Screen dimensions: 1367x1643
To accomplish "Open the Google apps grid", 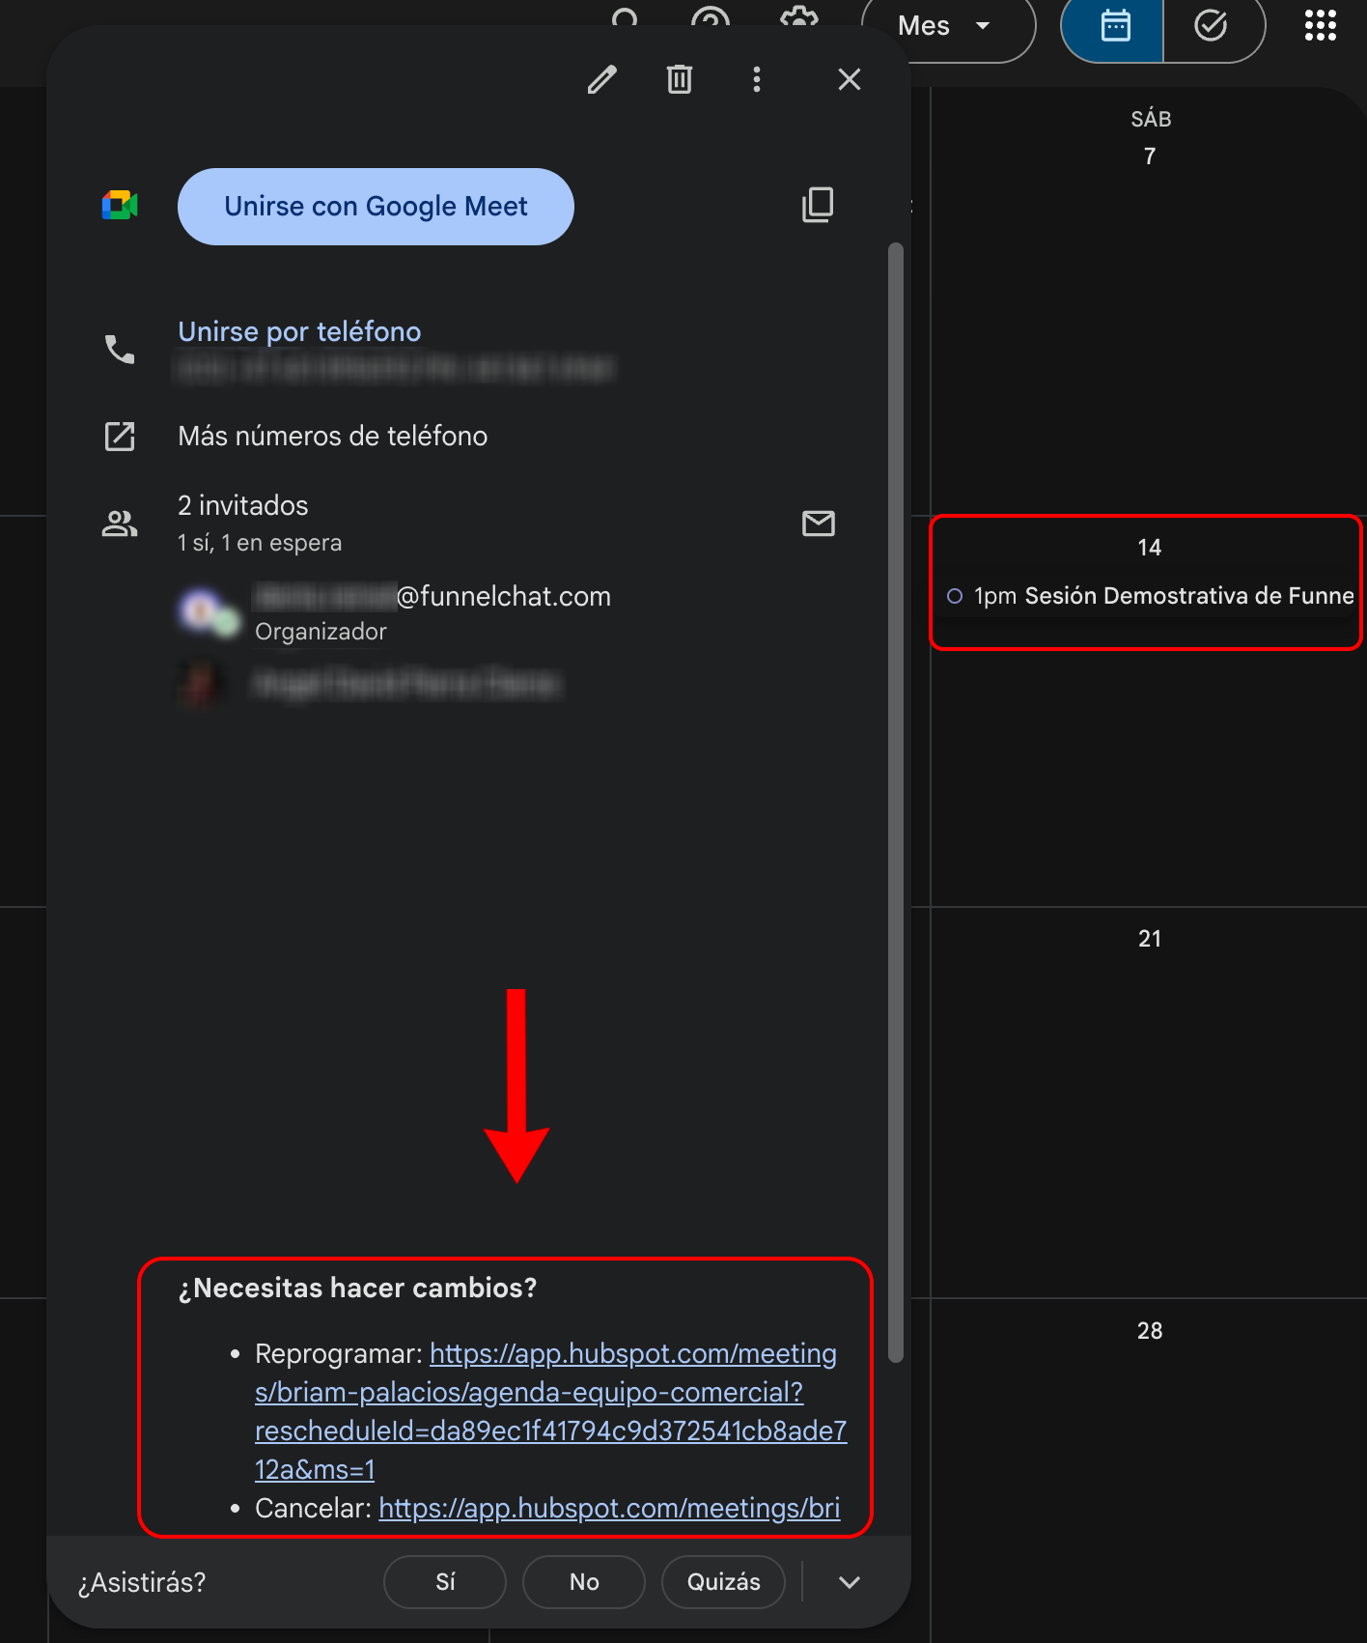I will [x=1320, y=25].
